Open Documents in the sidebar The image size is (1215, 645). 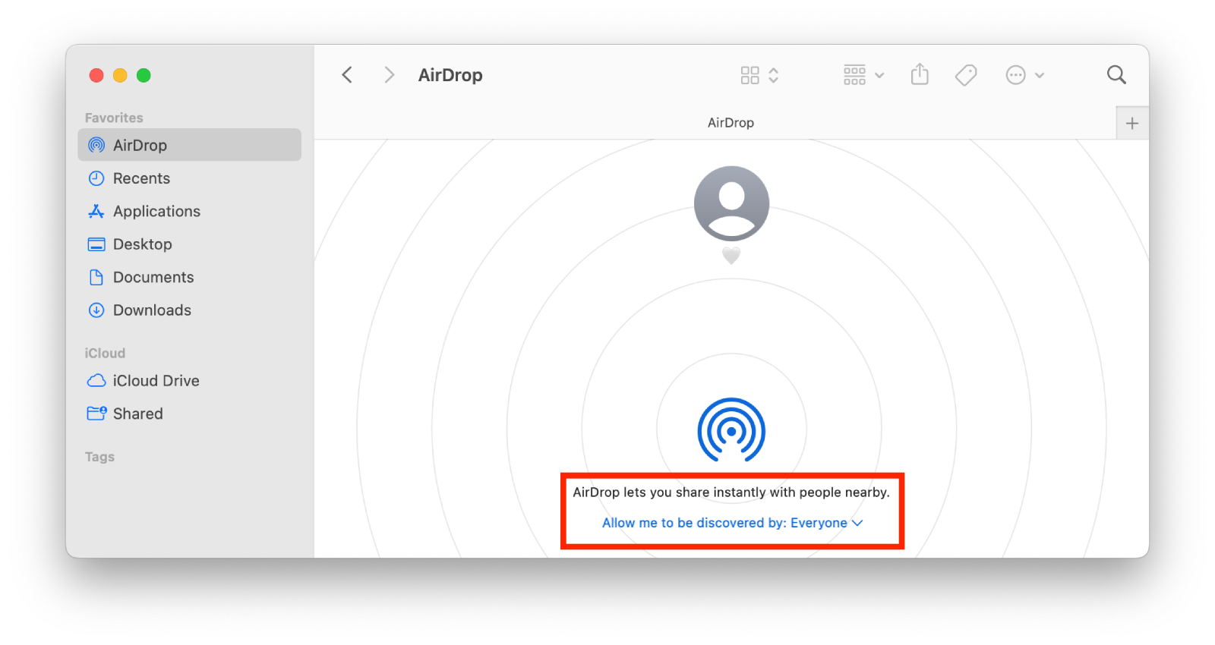[190, 277]
